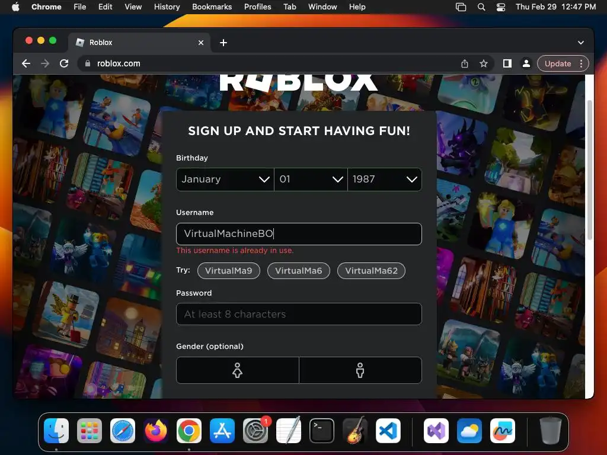Select the Roblox browser tab
Viewport: 607px width, 455px height.
pyautogui.click(x=139, y=43)
